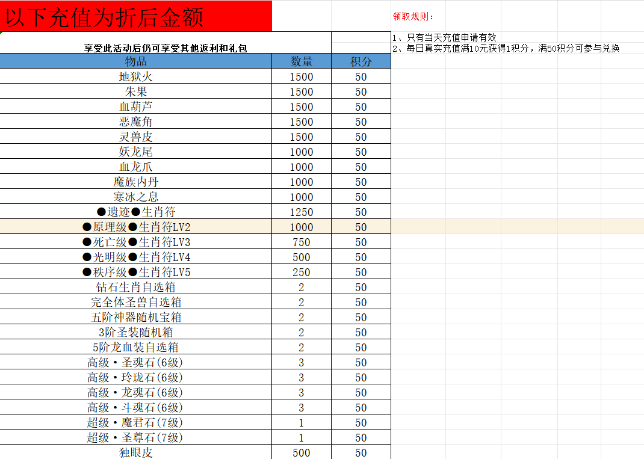
Task: Select the 血葫芦 item cell
Action: pos(135,106)
